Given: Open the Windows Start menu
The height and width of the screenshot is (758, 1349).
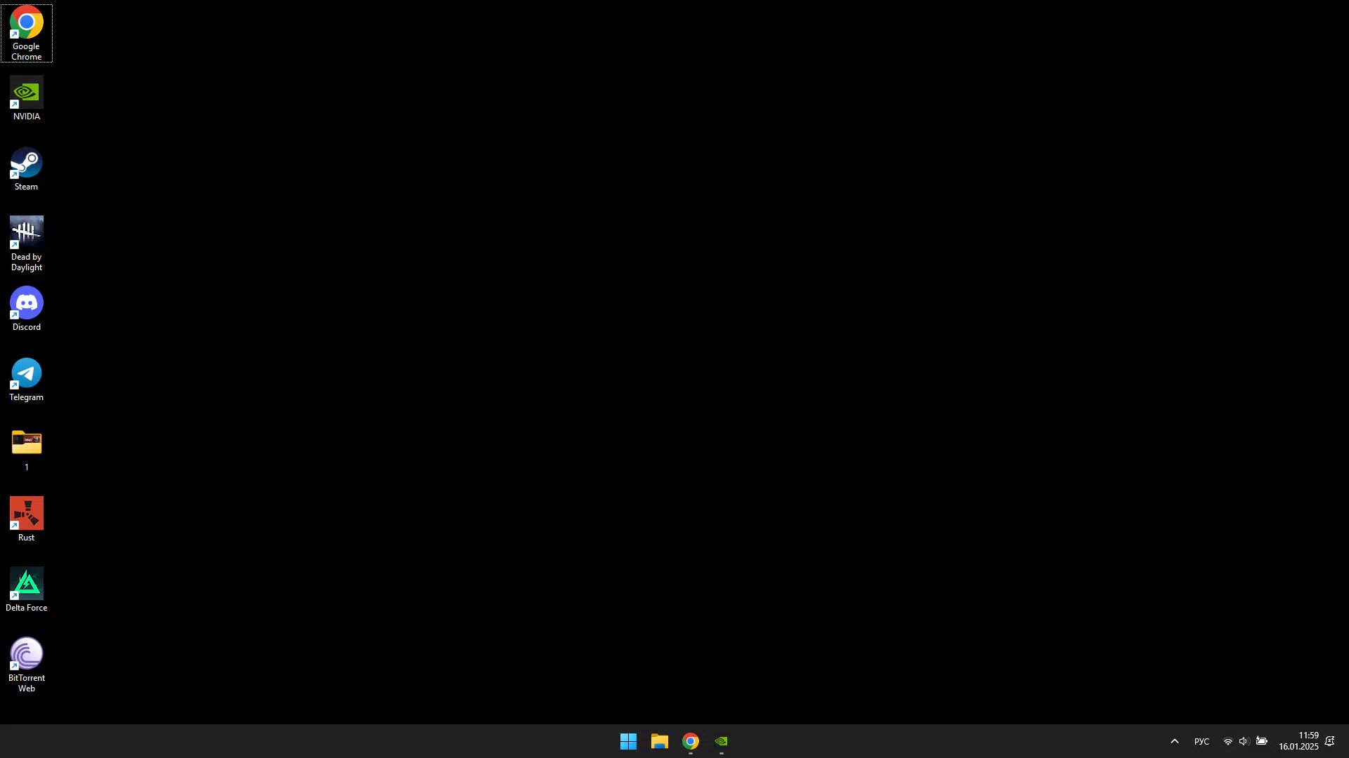Looking at the screenshot, I should click(x=628, y=741).
